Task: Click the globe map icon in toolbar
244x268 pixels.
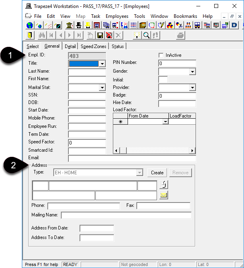Action: point(30,25)
